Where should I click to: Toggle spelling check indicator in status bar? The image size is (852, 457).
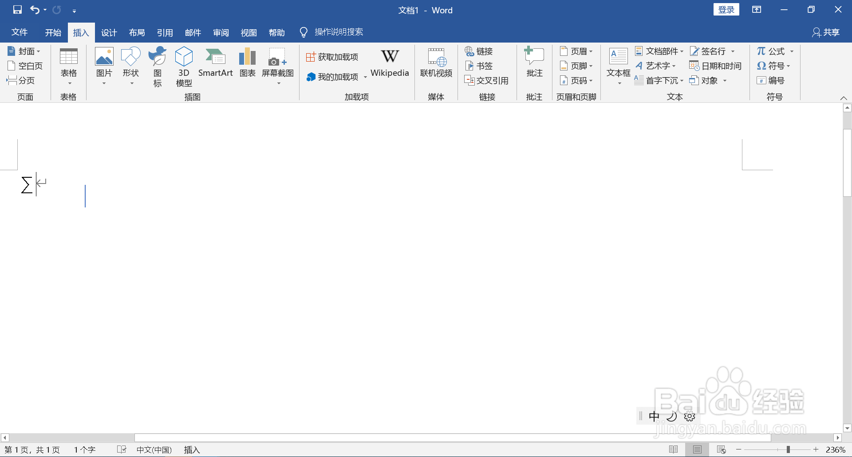click(121, 449)
